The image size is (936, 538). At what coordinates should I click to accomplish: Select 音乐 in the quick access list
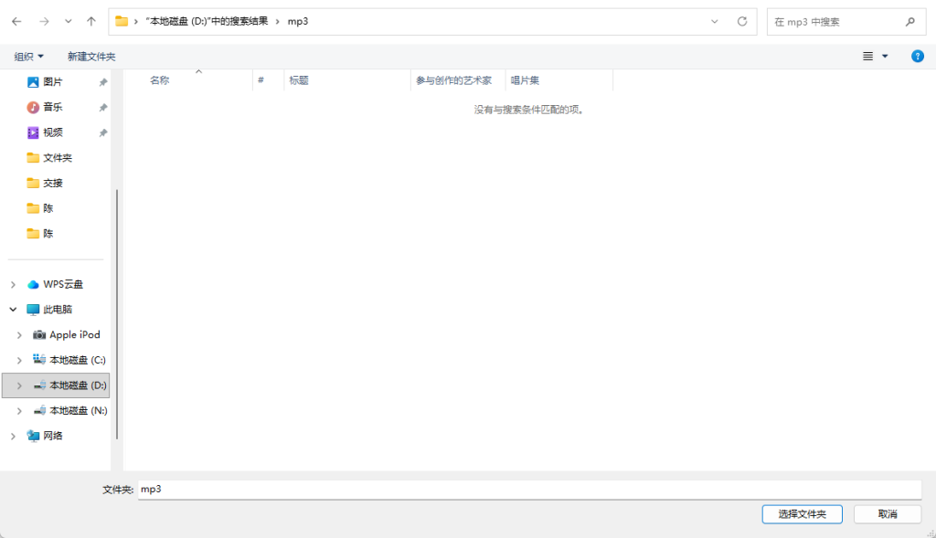53,107
